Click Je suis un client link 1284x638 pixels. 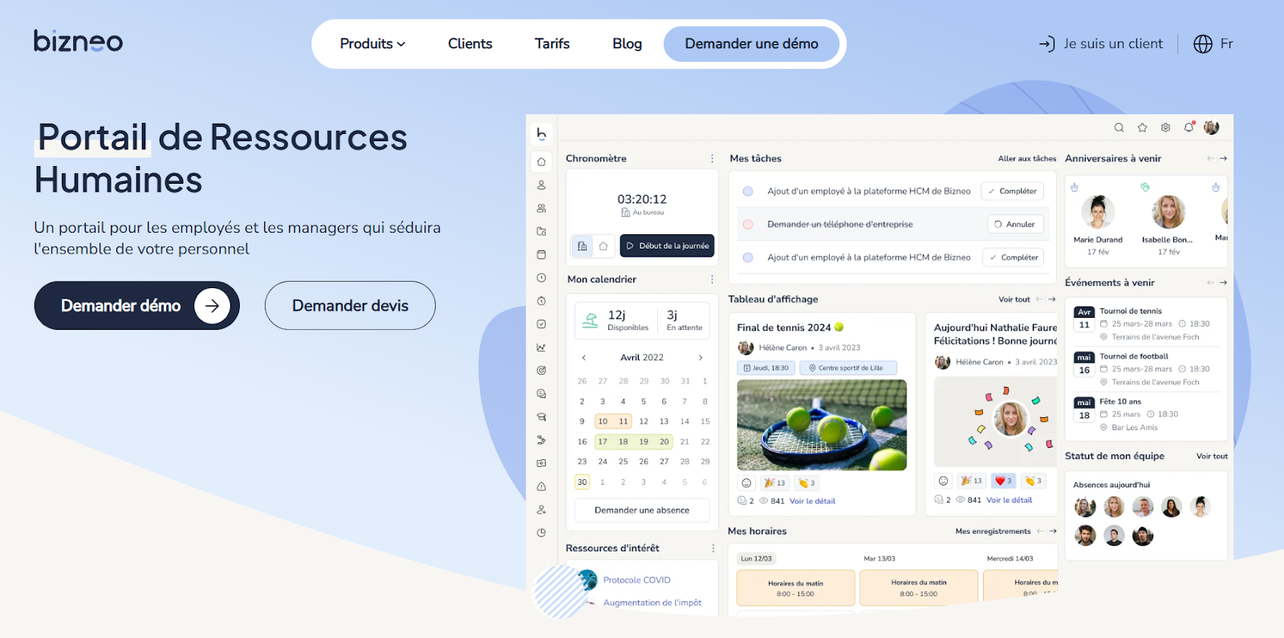1101,44
